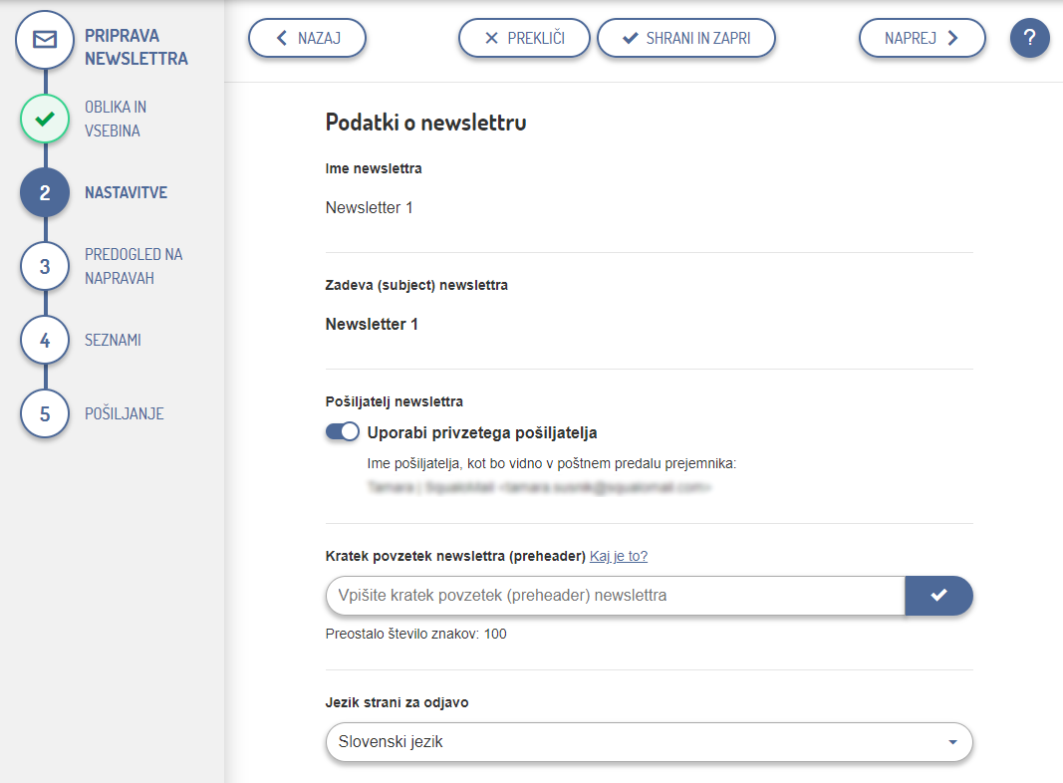This screenshot has height=783, width=1063.
Task: Select step 4 circle for Seznami
Action: [45, 340]
